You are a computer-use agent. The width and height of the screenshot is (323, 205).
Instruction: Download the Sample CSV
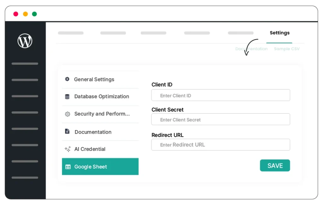(x=286, y=49)
